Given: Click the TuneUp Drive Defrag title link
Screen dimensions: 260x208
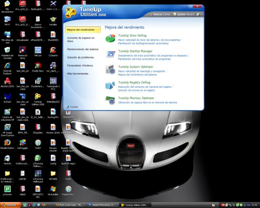Looking at the screenshot, I should coord(132,35).
